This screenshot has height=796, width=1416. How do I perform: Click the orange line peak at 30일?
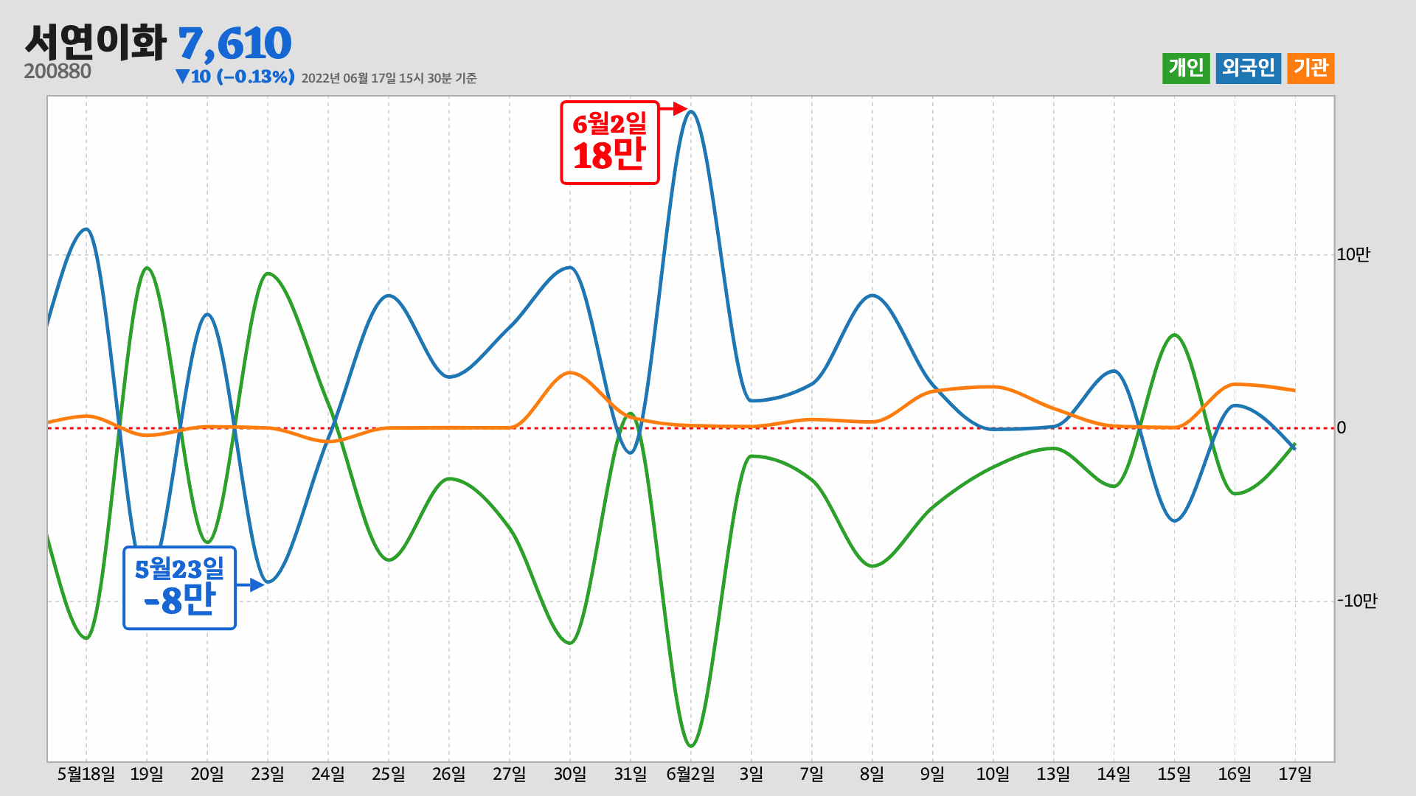570,373
